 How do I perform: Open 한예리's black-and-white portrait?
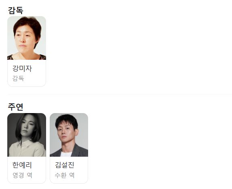click(x=27, y=135)
